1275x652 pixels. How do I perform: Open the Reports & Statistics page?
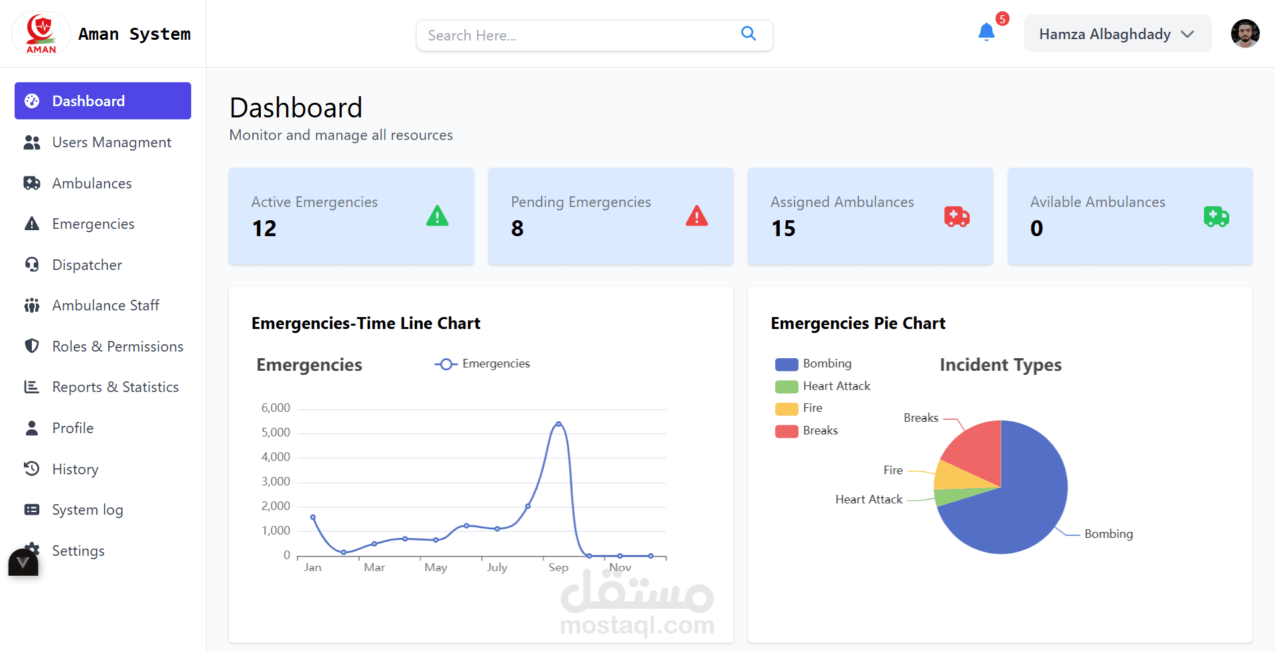coord(103,387)
